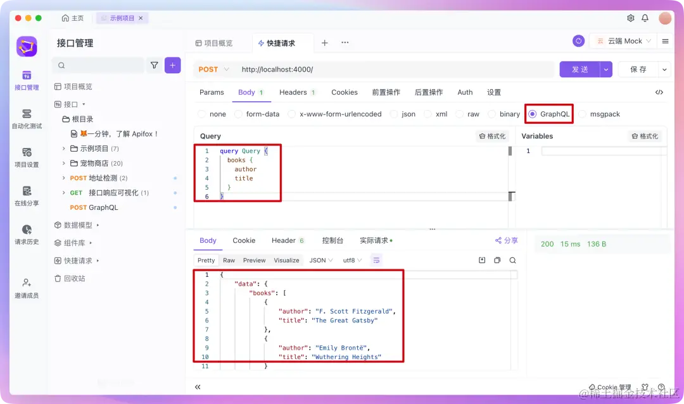Click the Apifox logo icon
684x404 pixels.
coord(27,47)
